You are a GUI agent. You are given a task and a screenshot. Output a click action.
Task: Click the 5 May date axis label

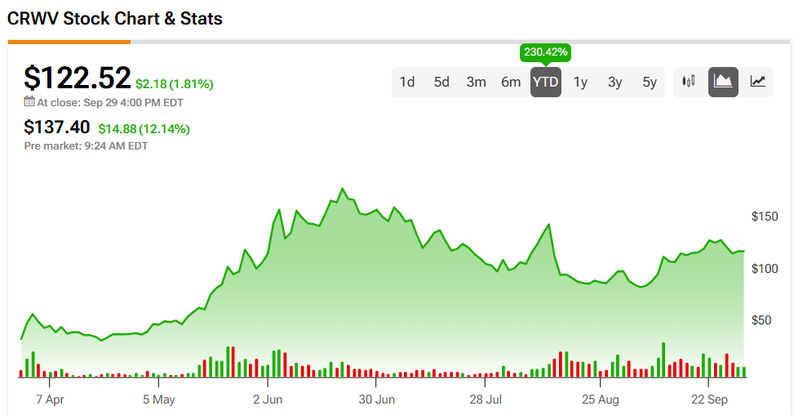tap(158, 399)
